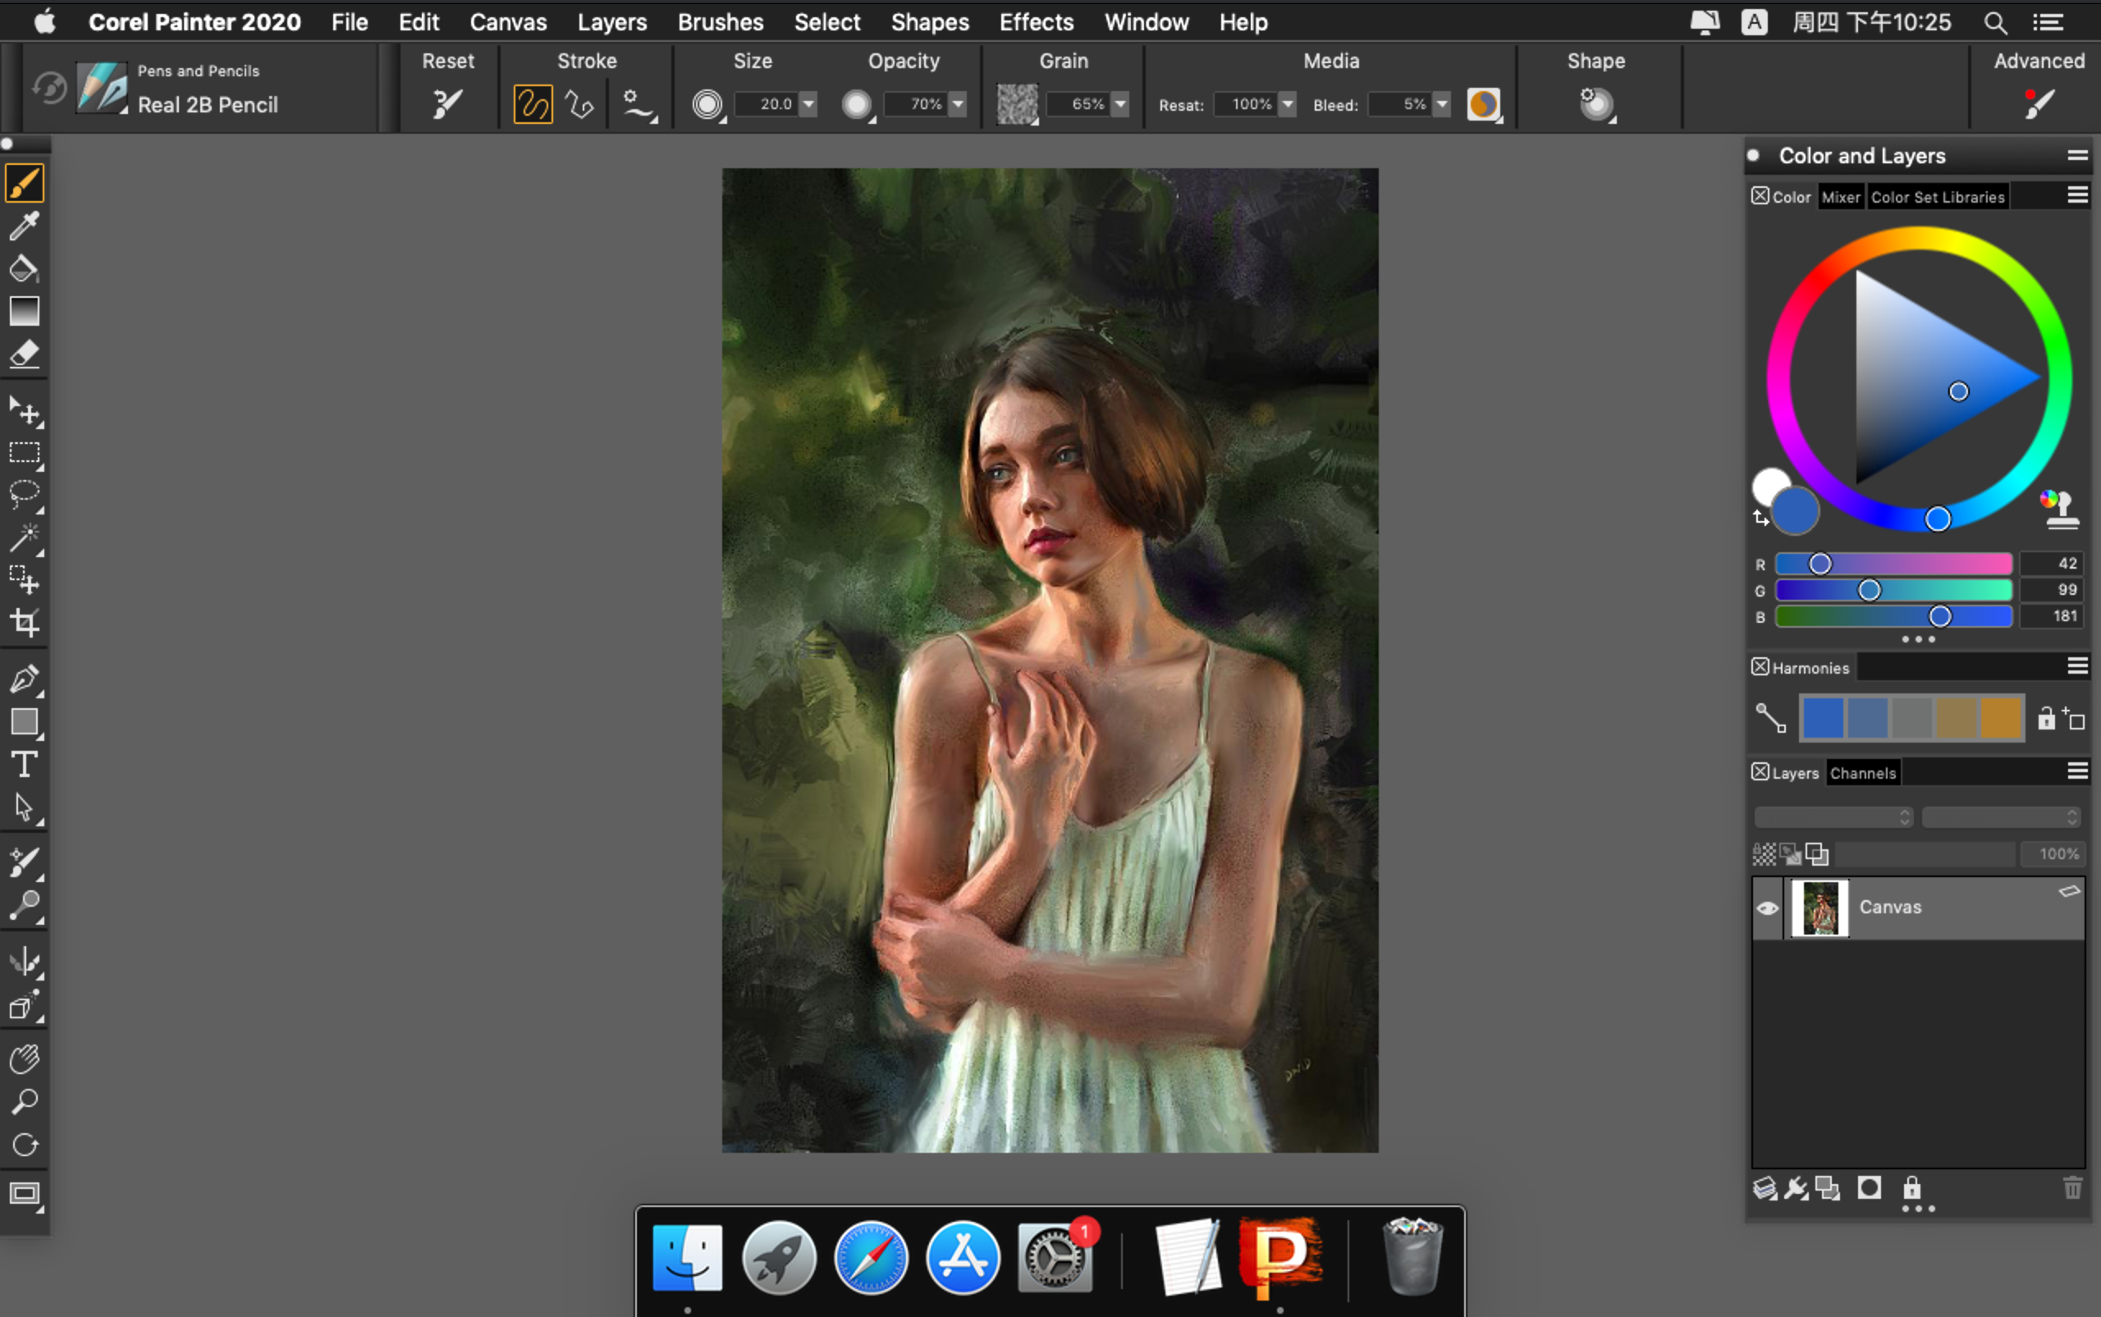Select the Brush tool in toolbox
Screen dimensions: 2101x1317
point(25,184)
